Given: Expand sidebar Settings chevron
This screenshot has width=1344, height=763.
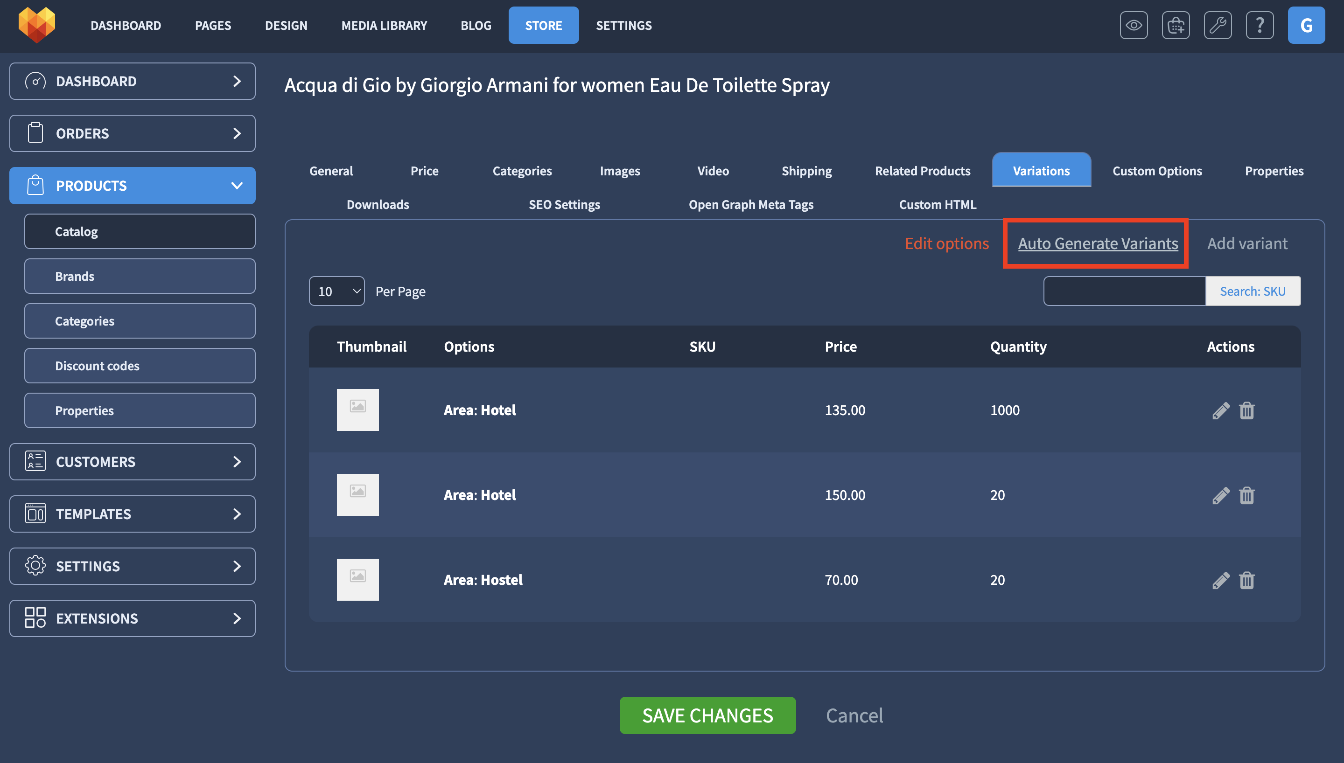Looking at the screenshot, I should click(237, 566).
